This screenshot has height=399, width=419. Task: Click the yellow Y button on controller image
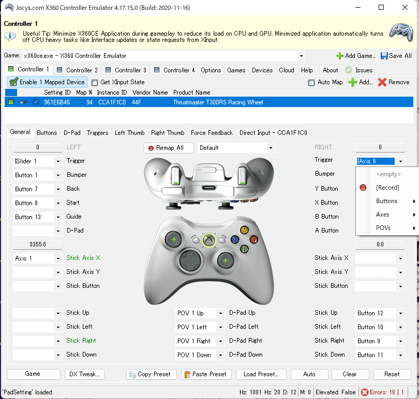point(244,229)
